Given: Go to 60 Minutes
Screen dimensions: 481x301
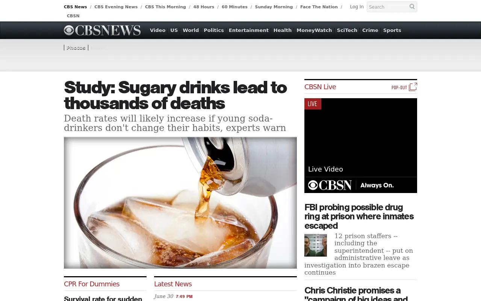Looking at the screenshot, I should (x=234, y=7).
